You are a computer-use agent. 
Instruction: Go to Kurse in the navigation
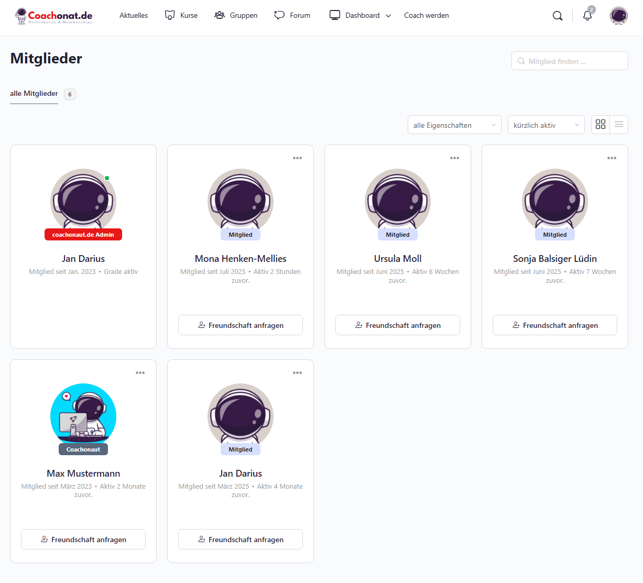tap(181, 16)
